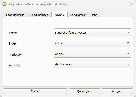Switch to the Load datasets tab
Screen dimensions: 136x97
[15, 15]
